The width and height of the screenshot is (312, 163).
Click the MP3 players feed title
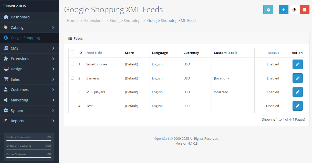point(96,92)
